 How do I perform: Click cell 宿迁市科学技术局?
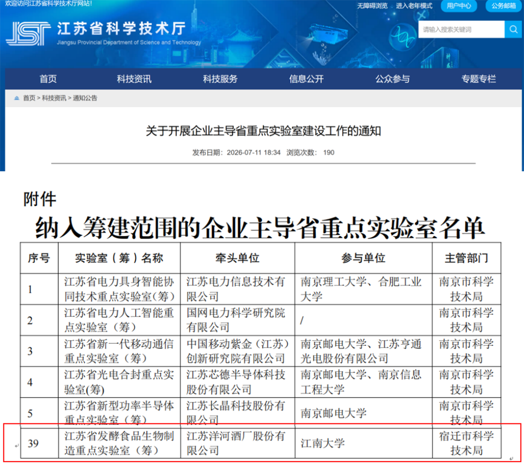click(x=467, y=443)
